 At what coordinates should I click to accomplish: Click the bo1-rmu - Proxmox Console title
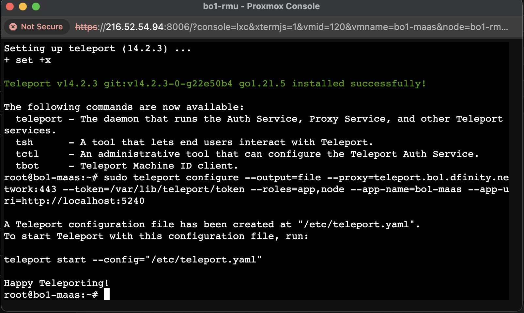261,6
